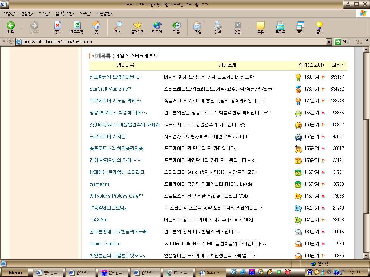Switch to the 한미은... taskbar window

tap(48, 273)
